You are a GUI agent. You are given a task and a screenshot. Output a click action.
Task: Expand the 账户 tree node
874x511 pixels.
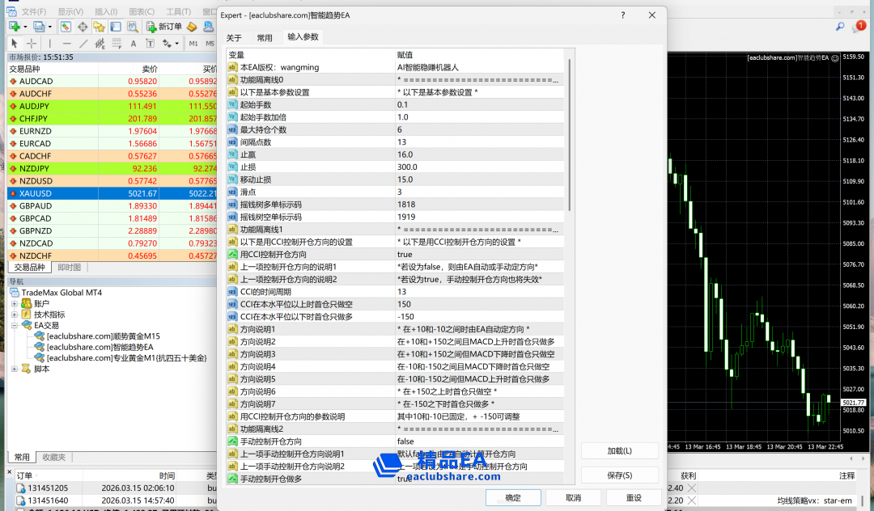point(15,303)
